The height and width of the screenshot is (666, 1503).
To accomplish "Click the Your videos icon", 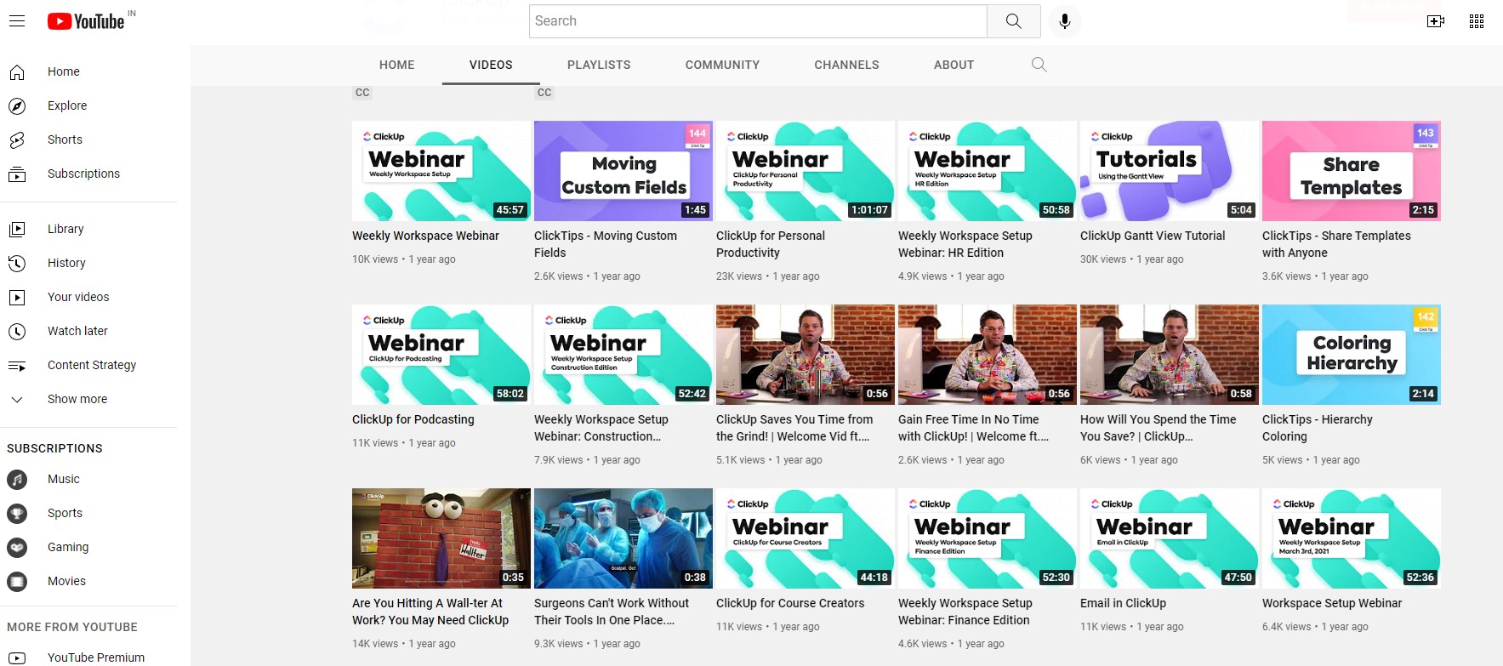I will pos(17,298).
